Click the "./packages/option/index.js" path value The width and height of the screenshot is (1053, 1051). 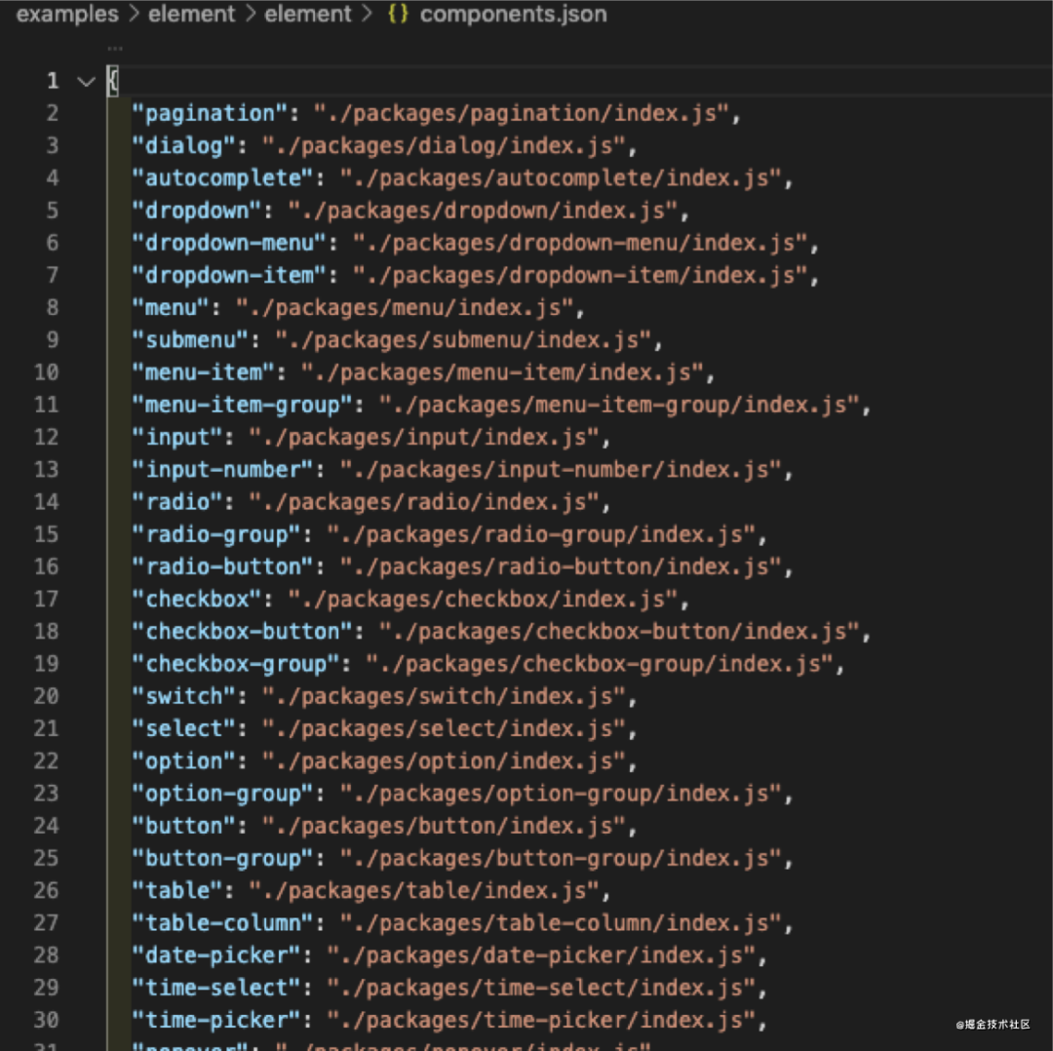coord(444,760)
